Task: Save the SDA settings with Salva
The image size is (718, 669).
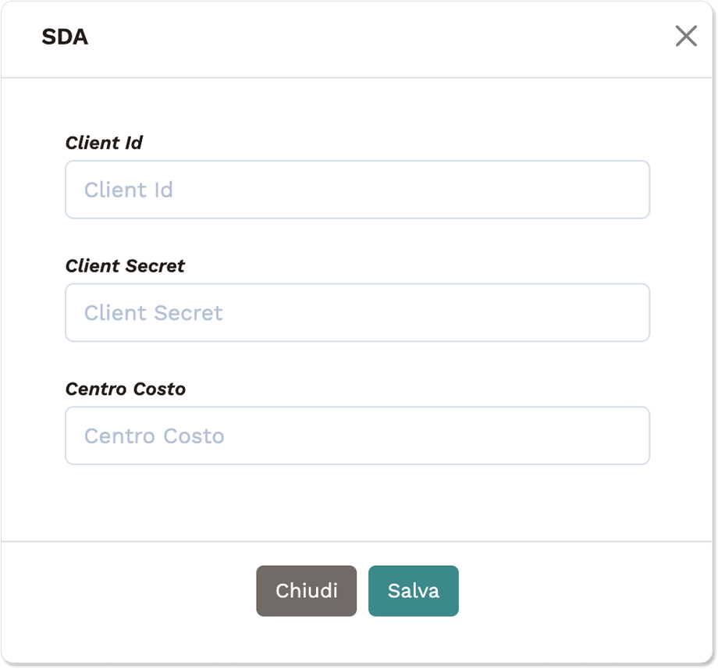Action: tap(413, 591)
